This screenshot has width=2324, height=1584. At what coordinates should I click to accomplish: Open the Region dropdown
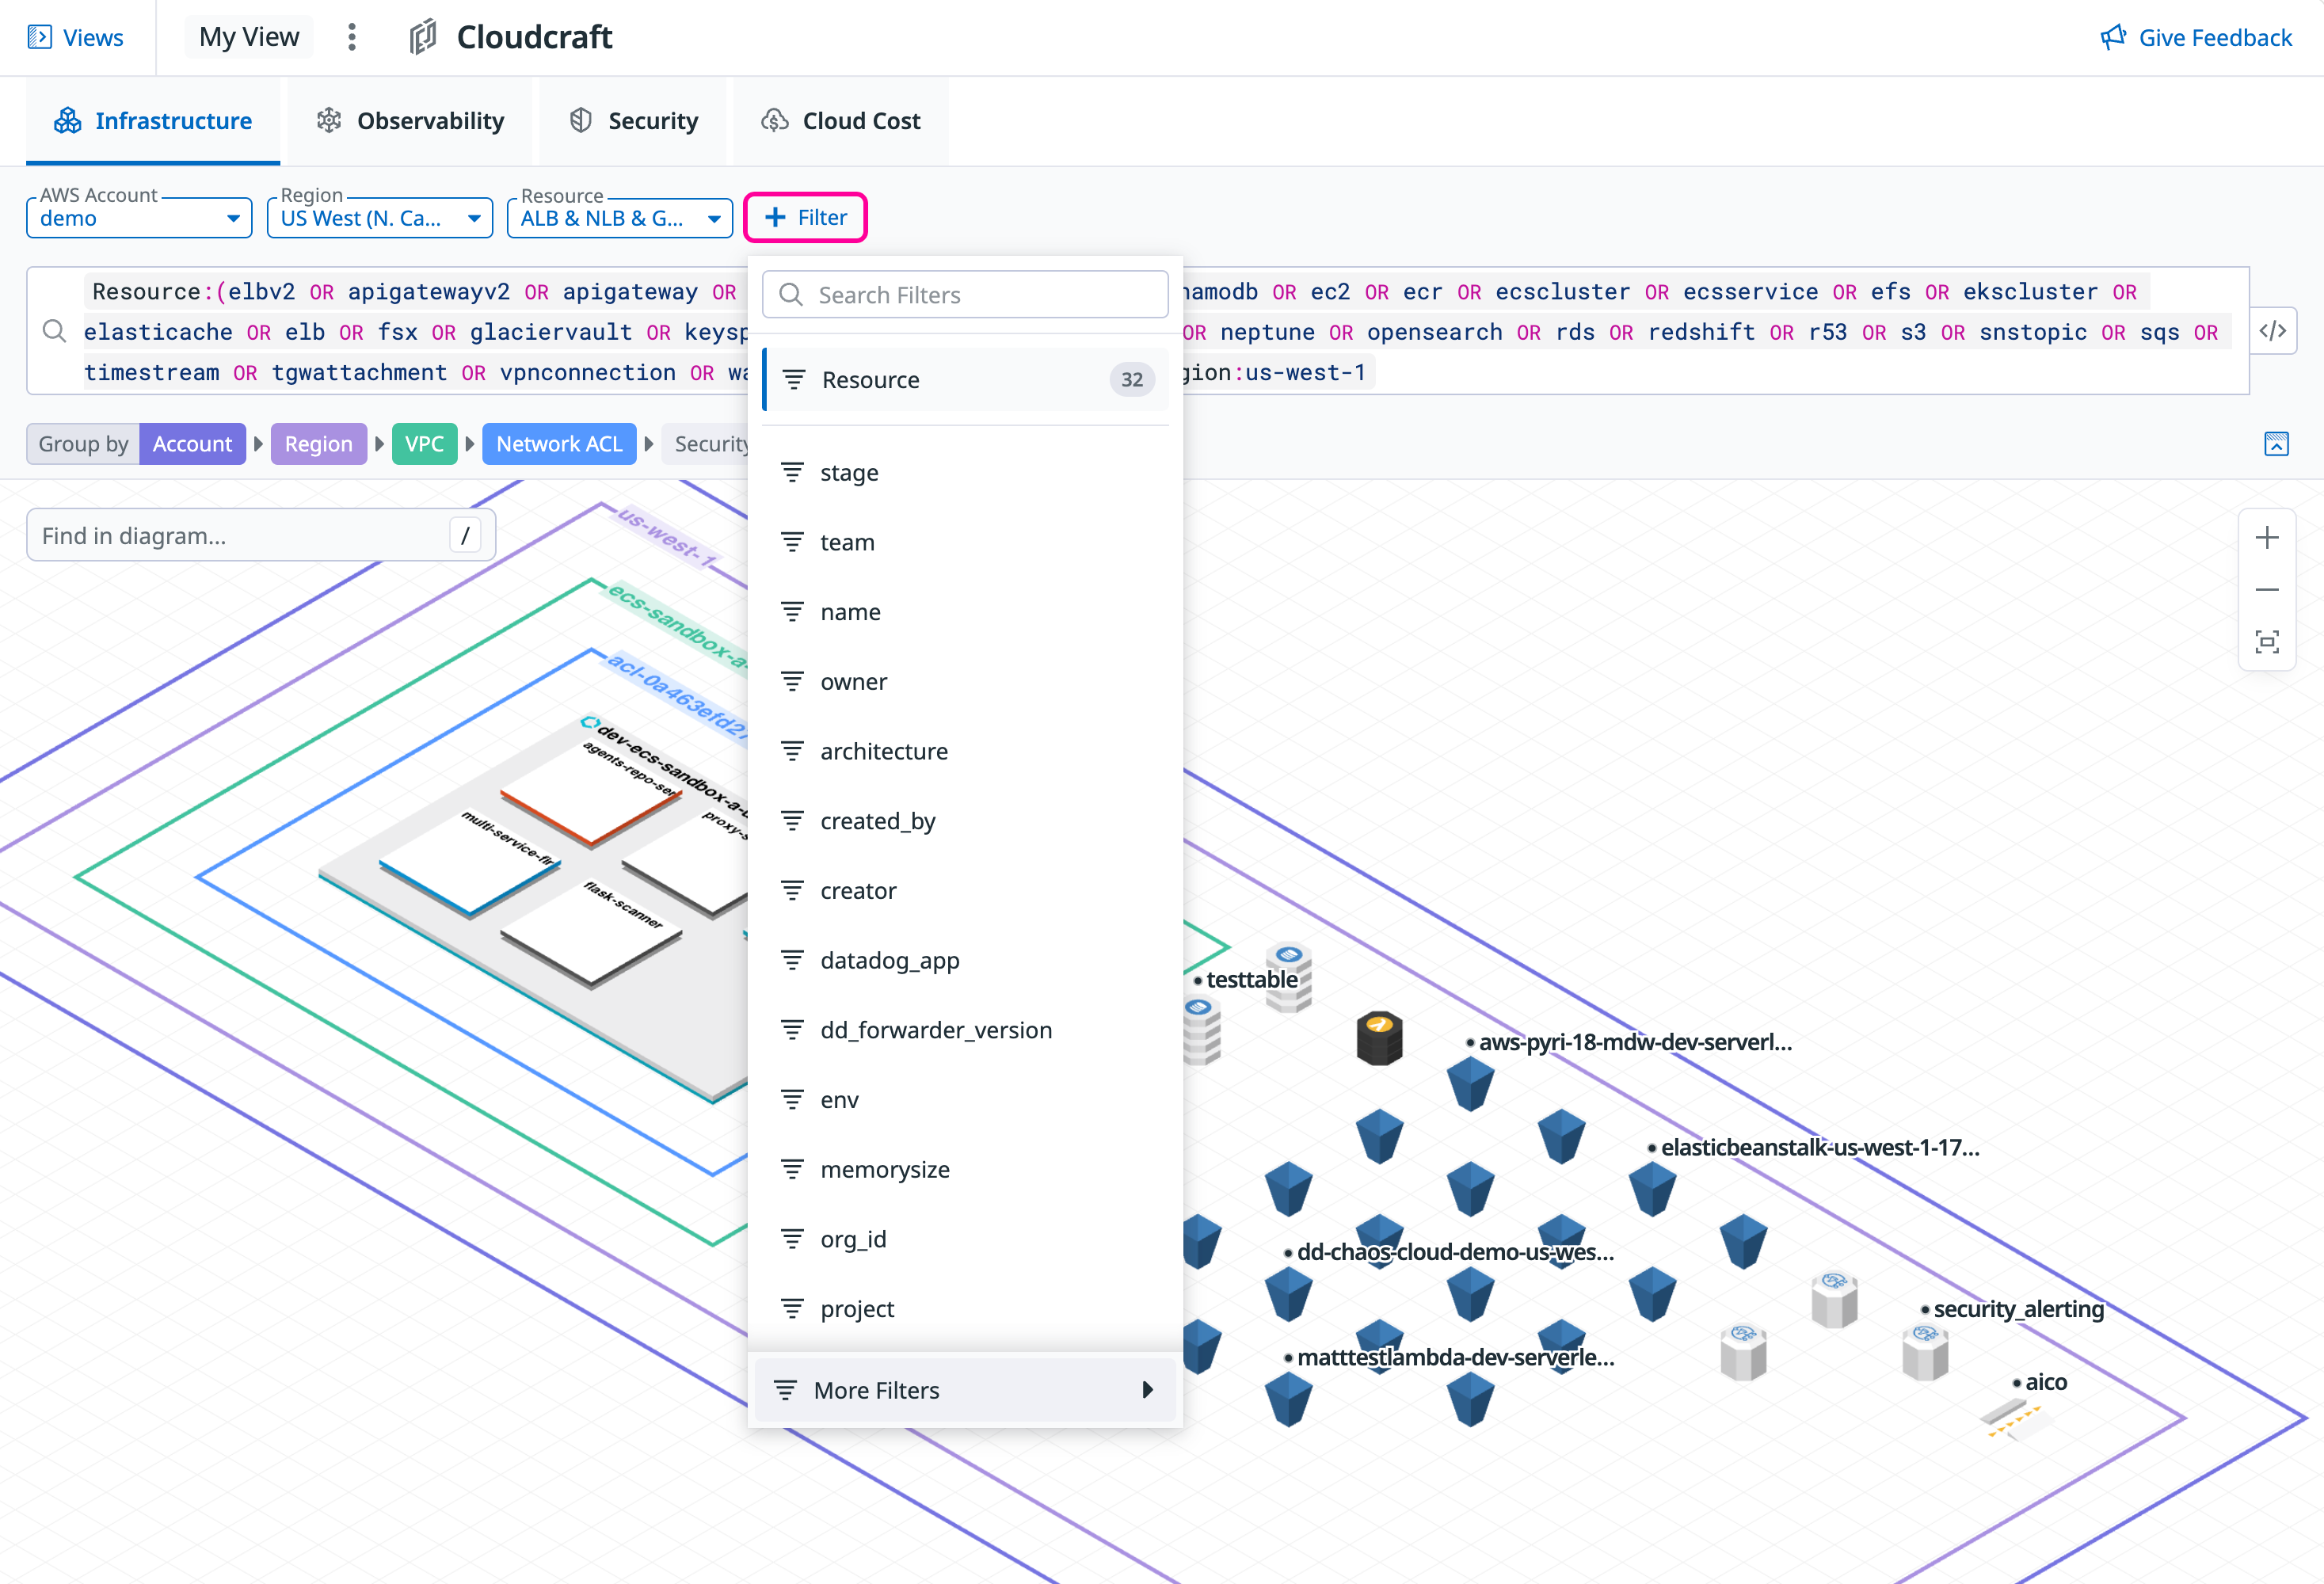tap(380, 217)
